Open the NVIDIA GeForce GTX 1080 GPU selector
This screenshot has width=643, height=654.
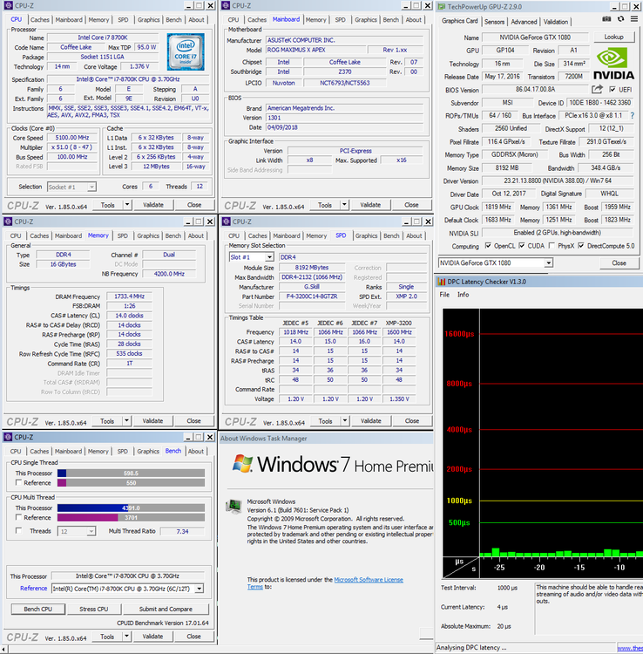pos(549,262)
